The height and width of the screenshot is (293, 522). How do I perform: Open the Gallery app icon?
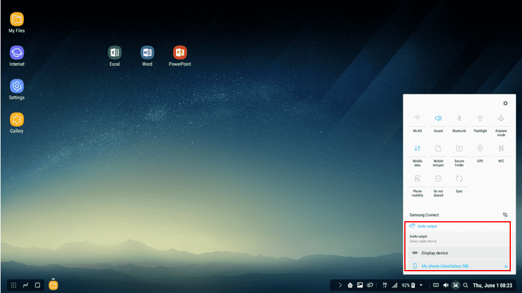coord(16,119)
